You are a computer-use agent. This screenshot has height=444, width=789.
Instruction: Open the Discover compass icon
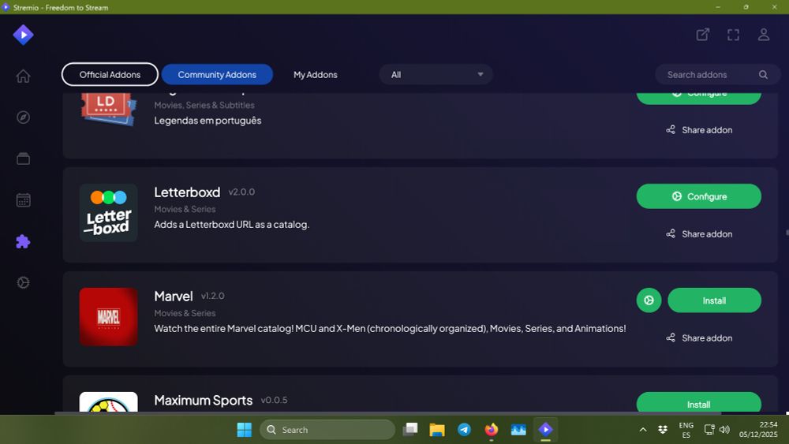(x=23, y=118)
